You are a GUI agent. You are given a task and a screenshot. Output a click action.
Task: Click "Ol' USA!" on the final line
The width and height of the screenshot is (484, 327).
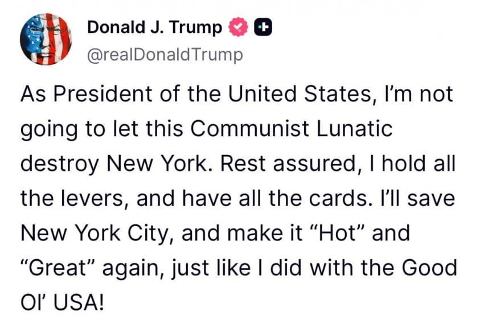pyautogui.click(x=63, y=302)
